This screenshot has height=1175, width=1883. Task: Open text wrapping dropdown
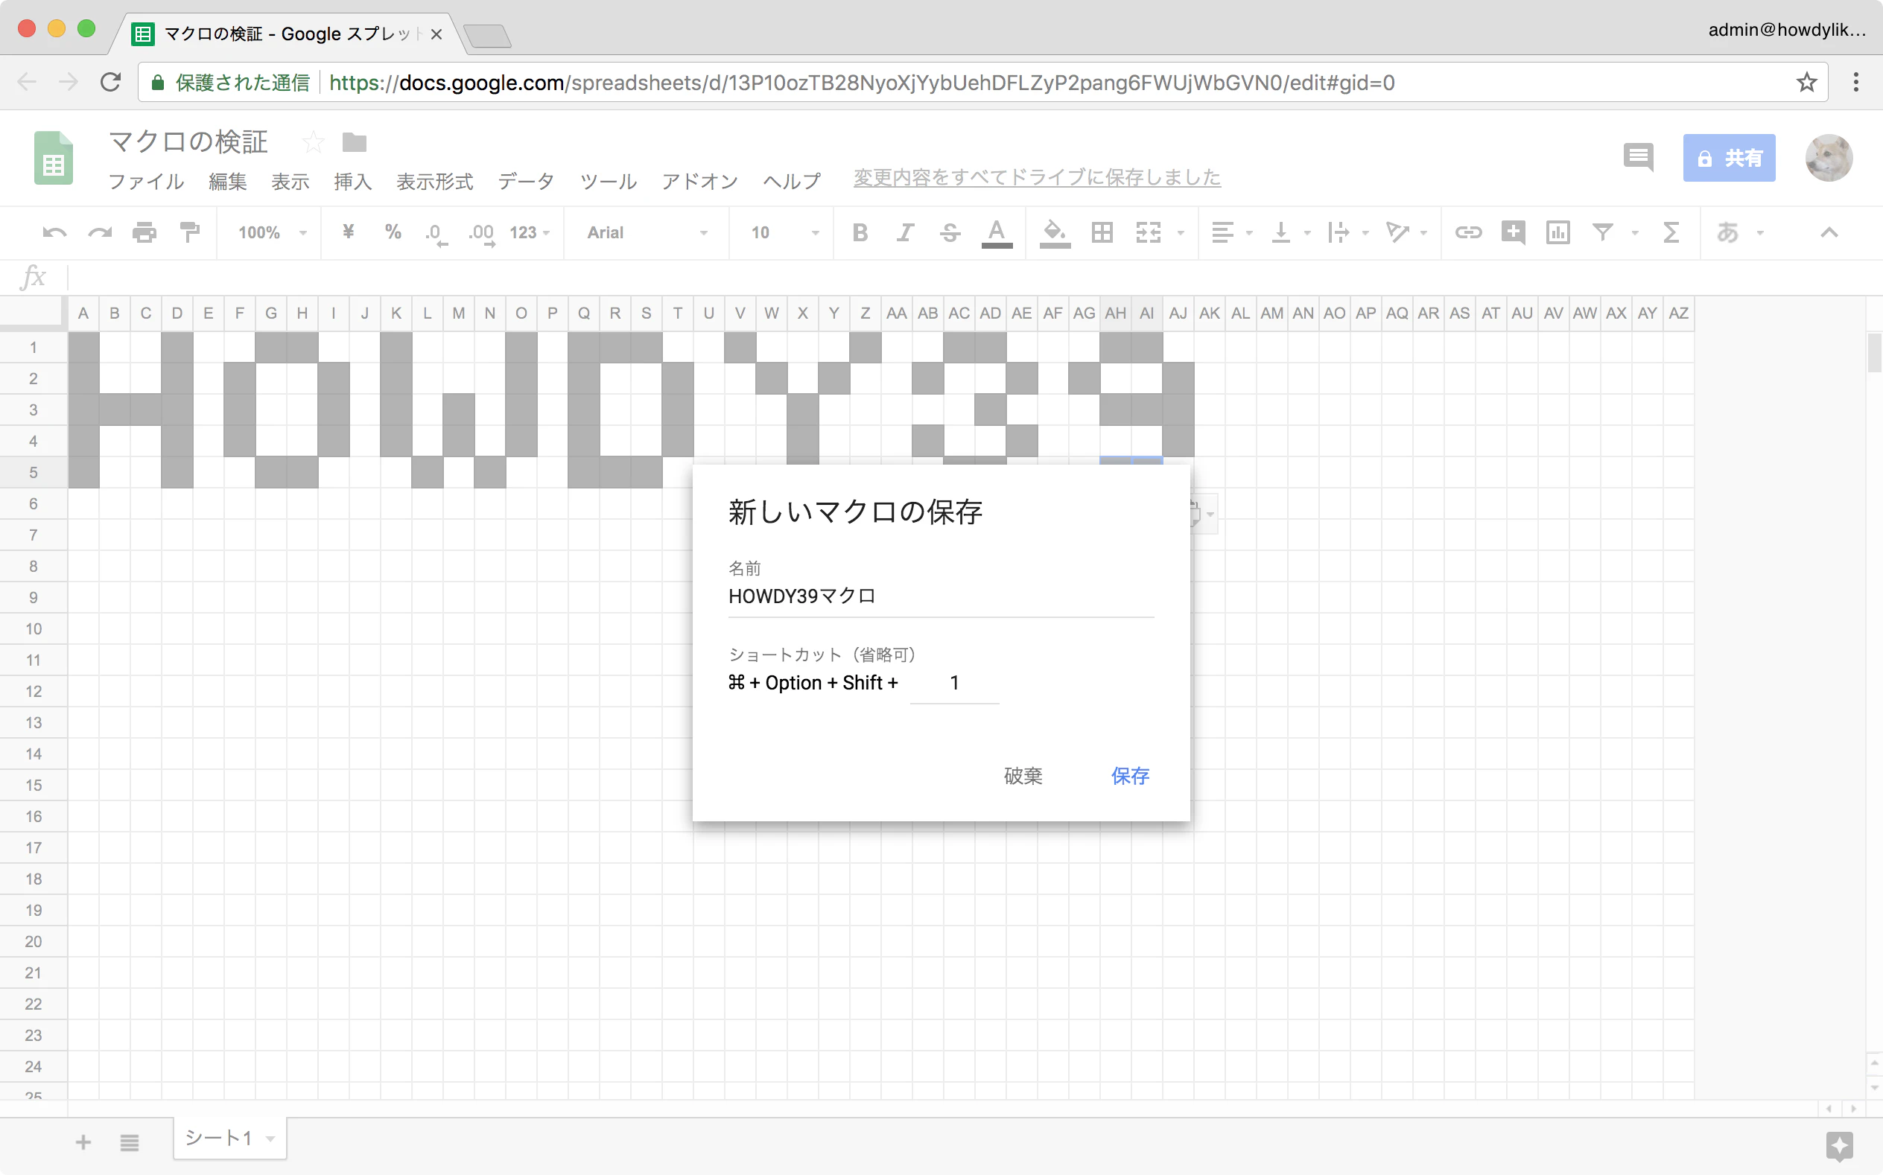[x=1347, y=232]
